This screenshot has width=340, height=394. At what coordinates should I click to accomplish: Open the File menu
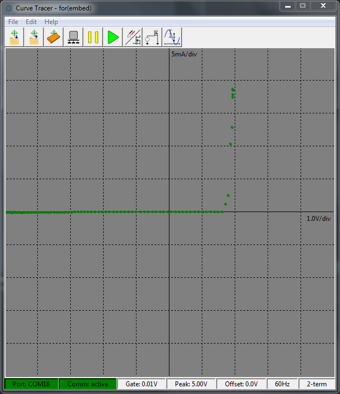(13, 22)
